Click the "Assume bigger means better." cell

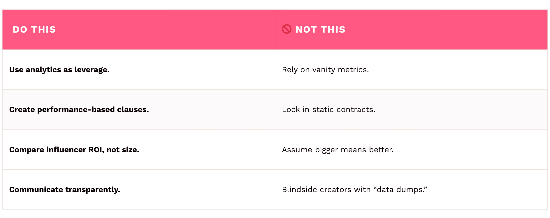pyautogui.click(x=338, y=150)
